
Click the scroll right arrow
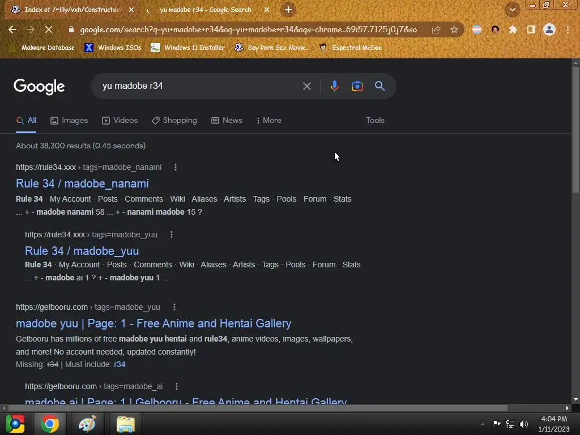[568, 408]
